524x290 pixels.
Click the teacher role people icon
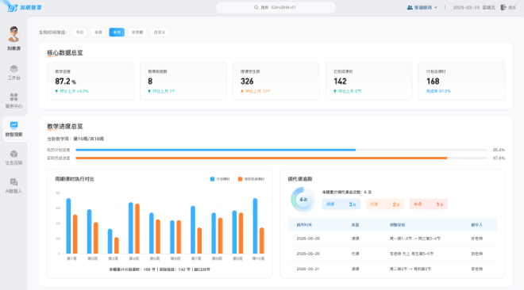410,7
